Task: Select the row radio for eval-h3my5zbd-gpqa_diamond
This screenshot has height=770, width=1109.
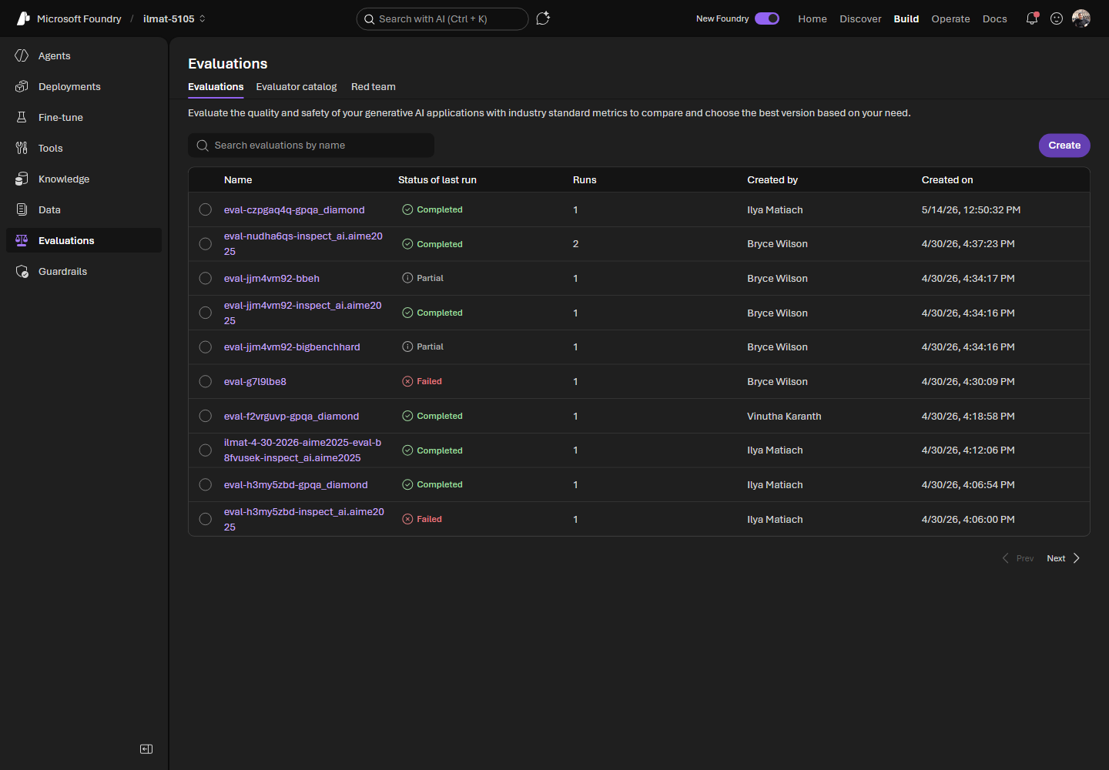Action: tap(206, 484)
